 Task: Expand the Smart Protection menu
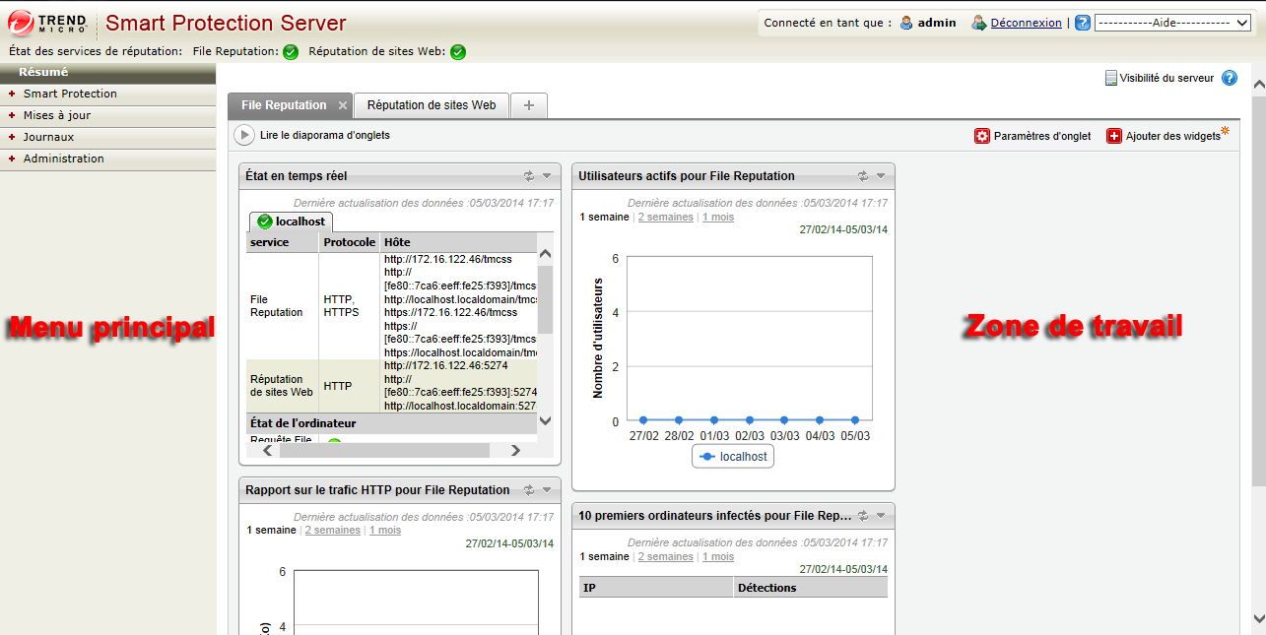[x=70, y=94]
